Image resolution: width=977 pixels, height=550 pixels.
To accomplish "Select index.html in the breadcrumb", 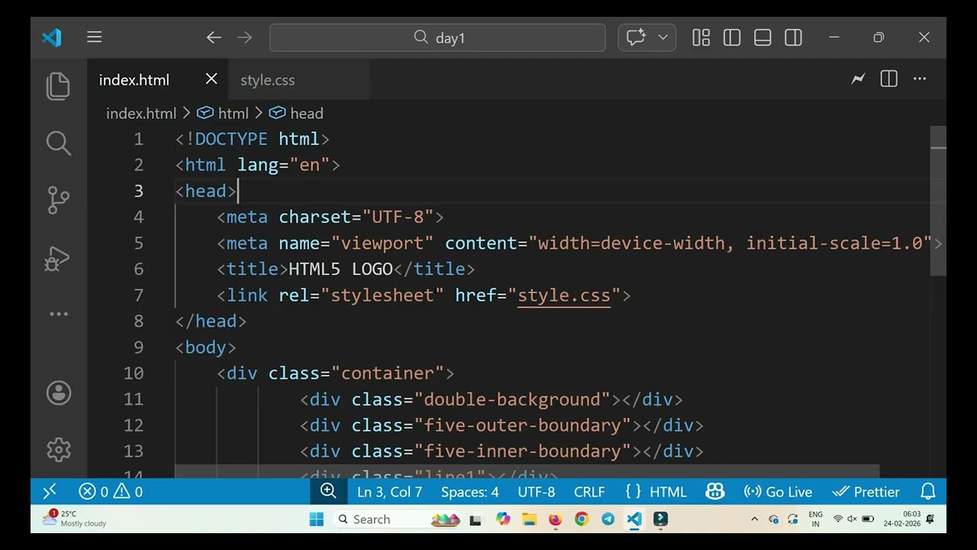I will (x=141, y=113).
